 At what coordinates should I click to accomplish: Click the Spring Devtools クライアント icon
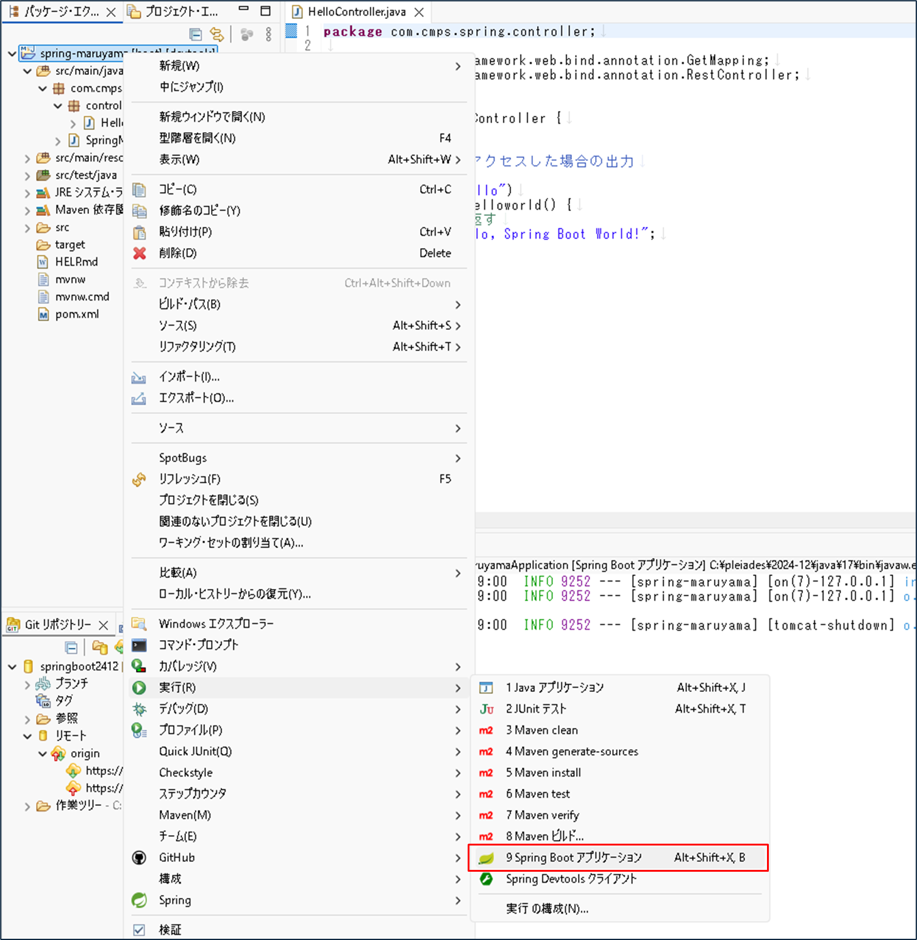pos(486,879)
